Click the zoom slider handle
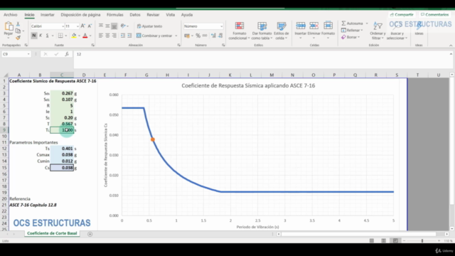This screenshot has width=455, height=256. [x=422, y=240]
